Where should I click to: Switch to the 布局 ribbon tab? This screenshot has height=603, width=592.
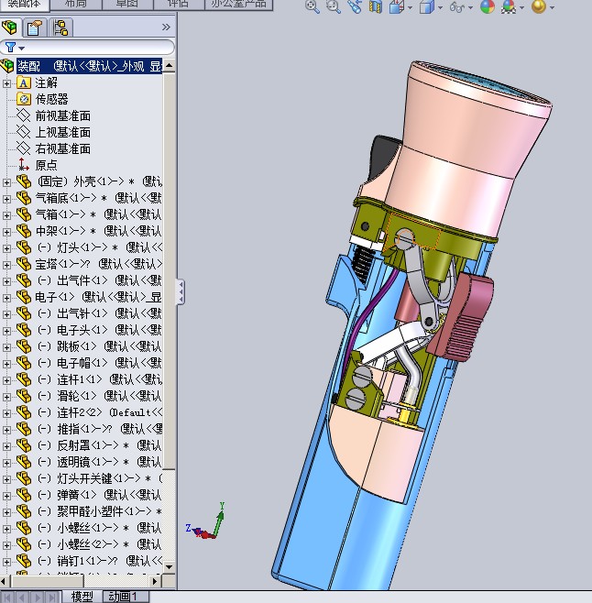click(x=76, y=4)
